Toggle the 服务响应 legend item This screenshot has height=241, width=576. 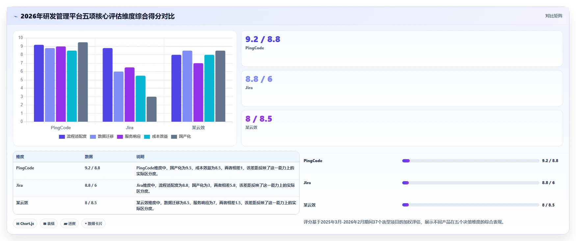tap(129, 136)
